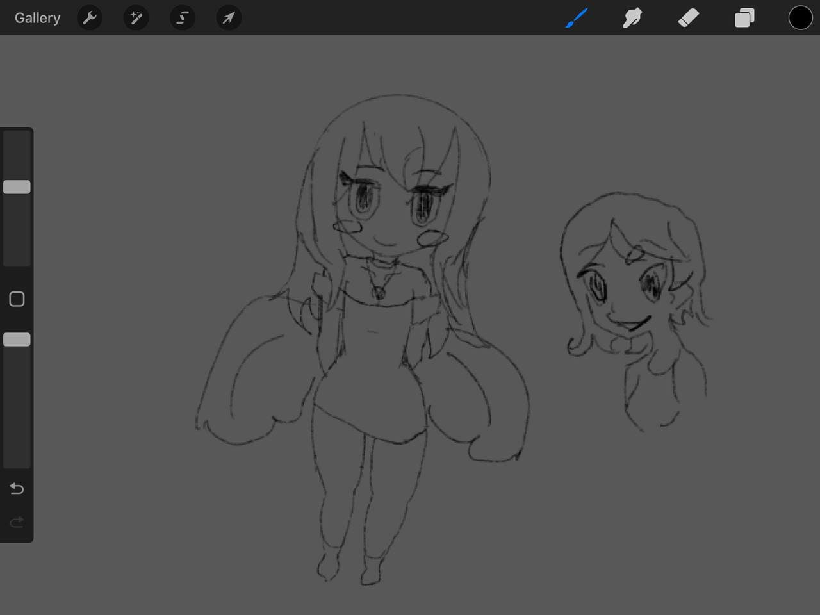The image size is (820, 615).
Task: Return to the Gallery
Action: pos(37,18)
